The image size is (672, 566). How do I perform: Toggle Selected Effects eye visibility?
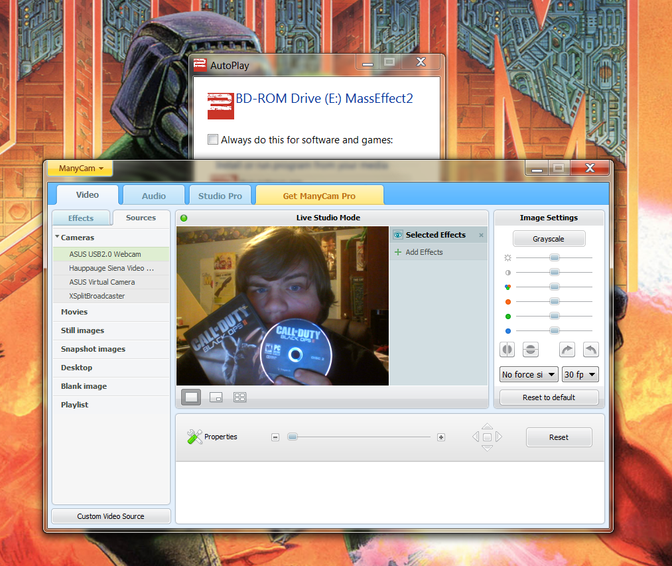(398, 235)
